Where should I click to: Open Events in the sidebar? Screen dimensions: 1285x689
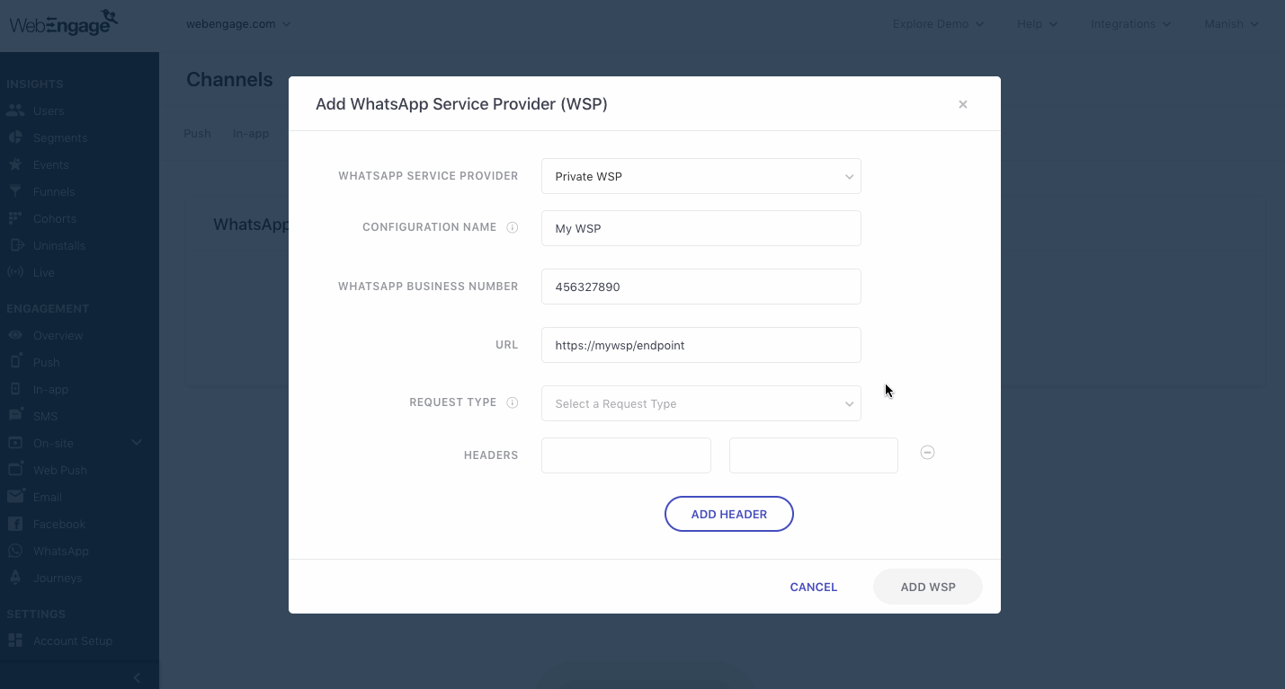pos(51,165)
